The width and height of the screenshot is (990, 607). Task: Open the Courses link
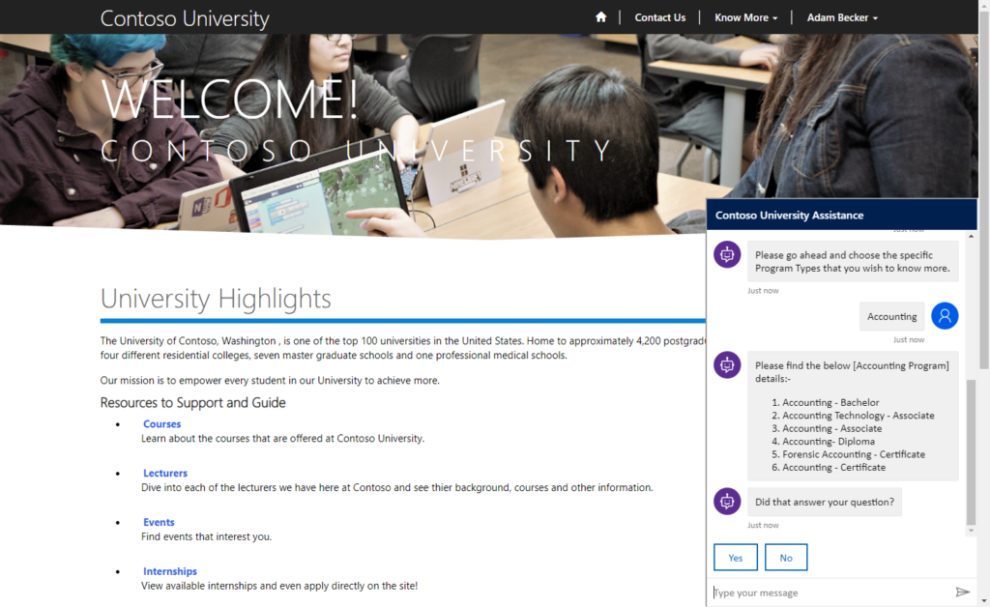point(161,423)
